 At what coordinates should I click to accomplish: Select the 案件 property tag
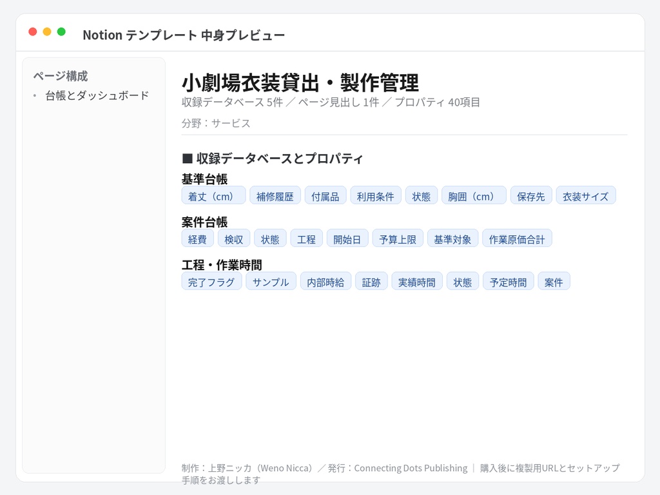pos(554,281)
